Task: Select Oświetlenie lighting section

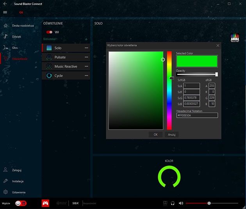Action: coord(20,59)
